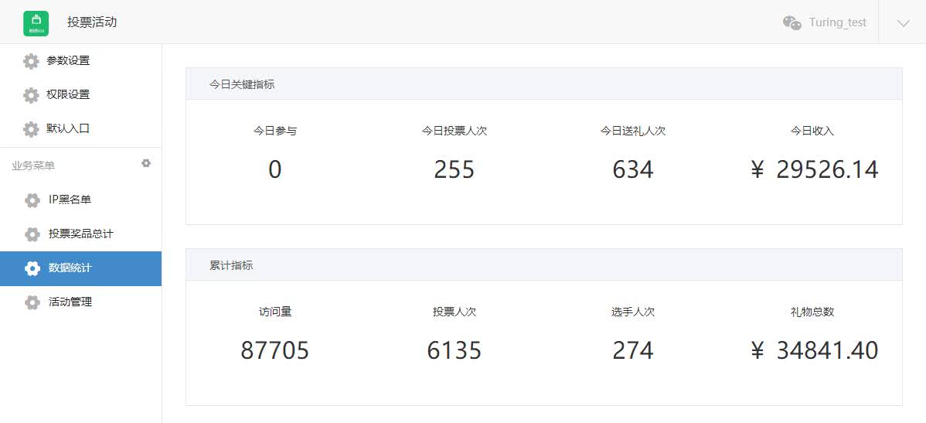Click the gear icon beside 投票奖品总计
Screen dimensions: 926x423
(x=32, y=234)
